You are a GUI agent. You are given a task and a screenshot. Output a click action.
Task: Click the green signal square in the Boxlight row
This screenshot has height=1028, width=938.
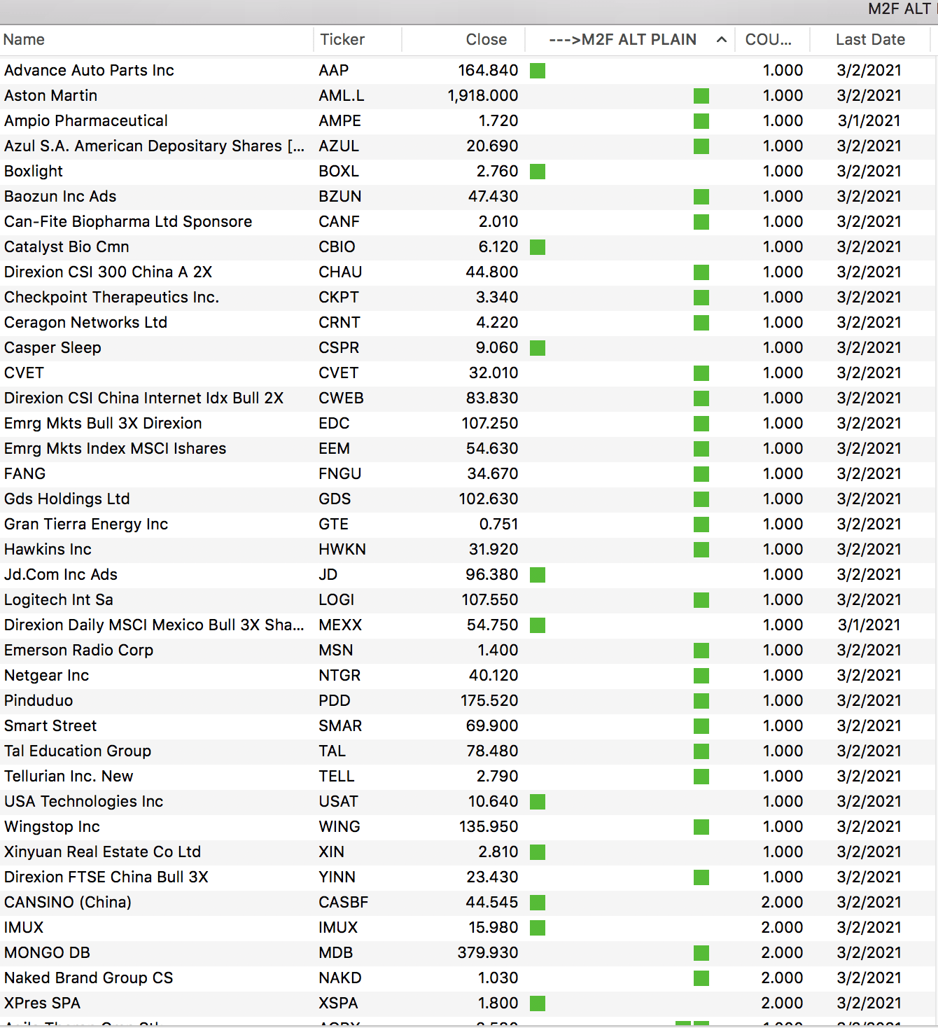pos(538,172)
